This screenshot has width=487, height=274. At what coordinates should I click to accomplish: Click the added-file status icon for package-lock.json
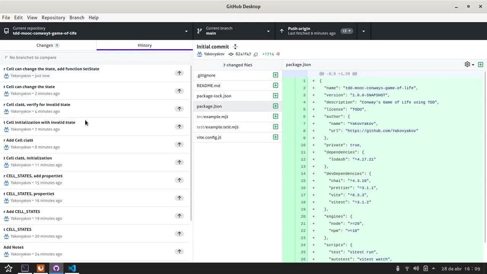pos(275,96)
